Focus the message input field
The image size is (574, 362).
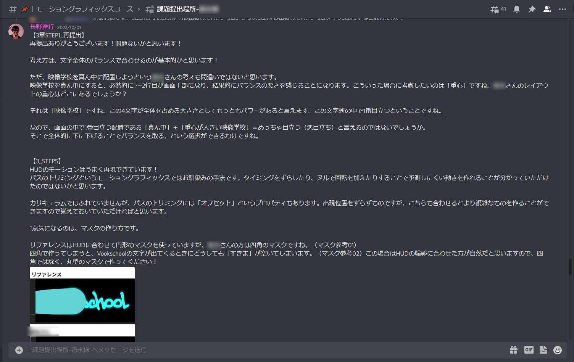click(x=267, y=350)
